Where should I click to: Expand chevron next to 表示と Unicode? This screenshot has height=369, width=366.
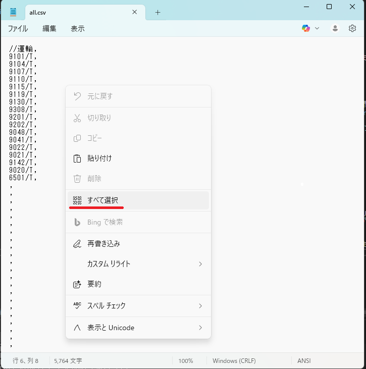point(200,328)
